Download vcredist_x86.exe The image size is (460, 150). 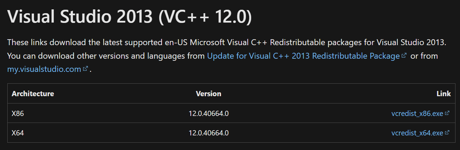pos(417,113)
